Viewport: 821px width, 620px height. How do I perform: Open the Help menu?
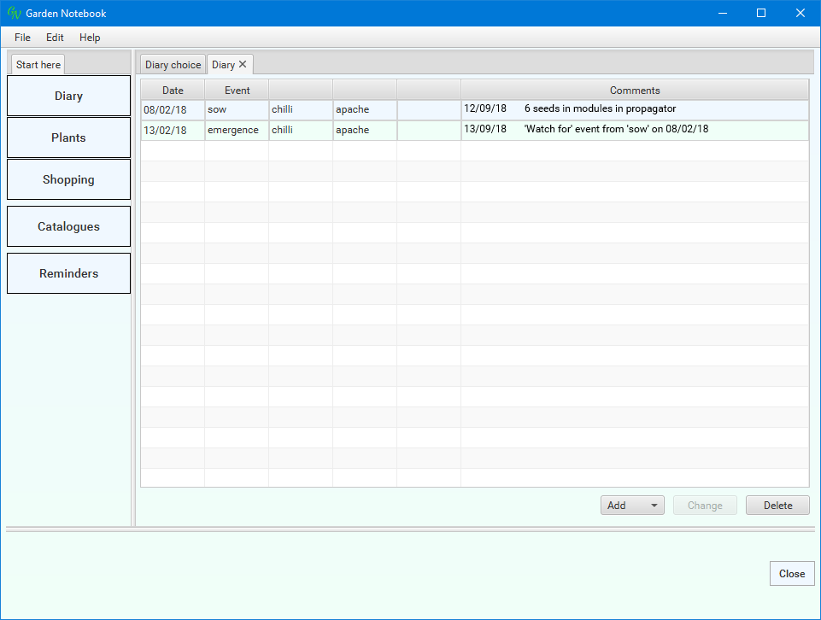[x=90, y=38]
